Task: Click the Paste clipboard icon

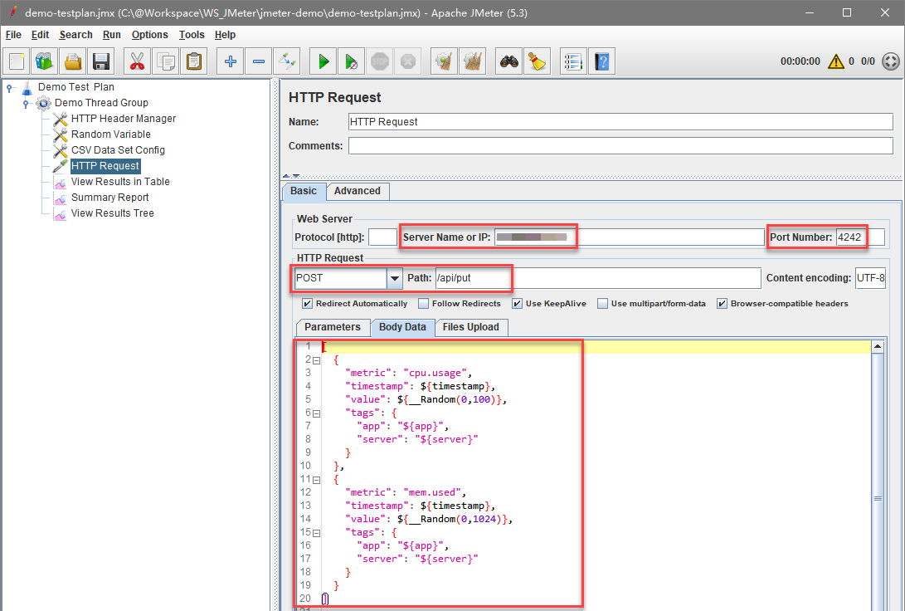Action: (x=194, y=61)
